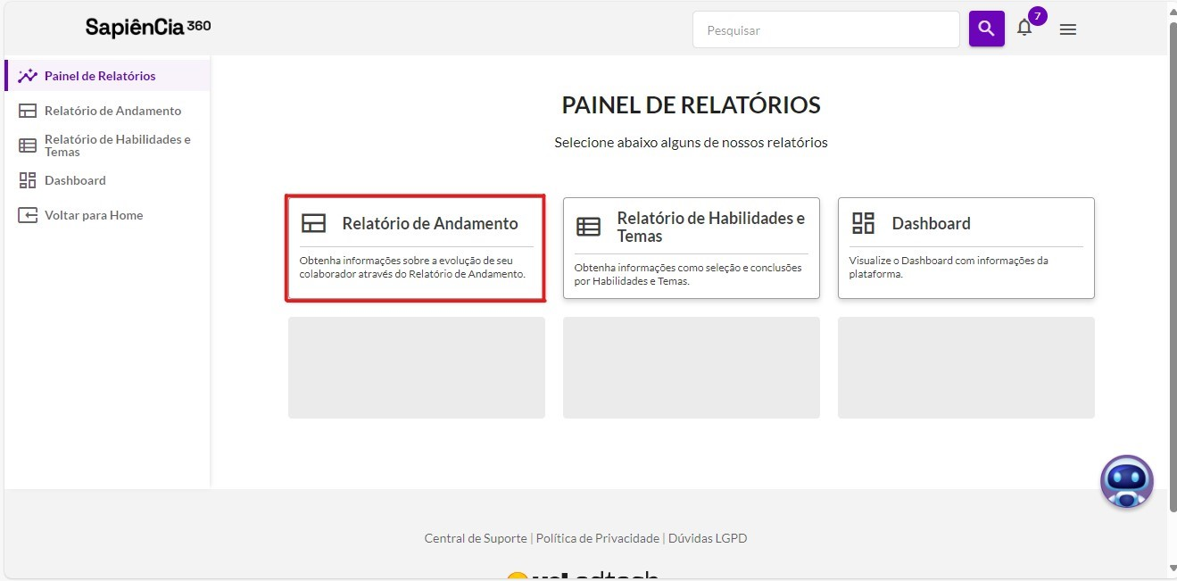This screenshot has width=1177, height=581.
Task: Open the robot chatbot assistant icon
Action: [x=1127, y=482]
